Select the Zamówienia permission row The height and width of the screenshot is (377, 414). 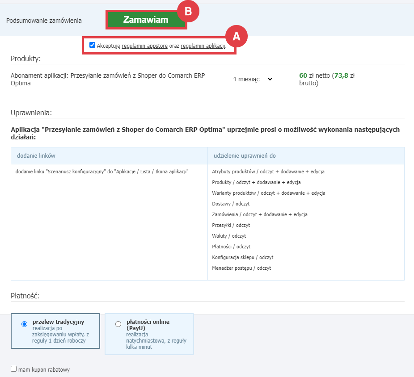coord(259,214)
